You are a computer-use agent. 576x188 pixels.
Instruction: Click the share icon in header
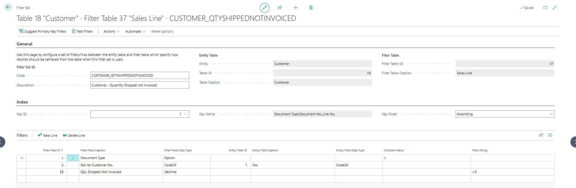[280, 8]
